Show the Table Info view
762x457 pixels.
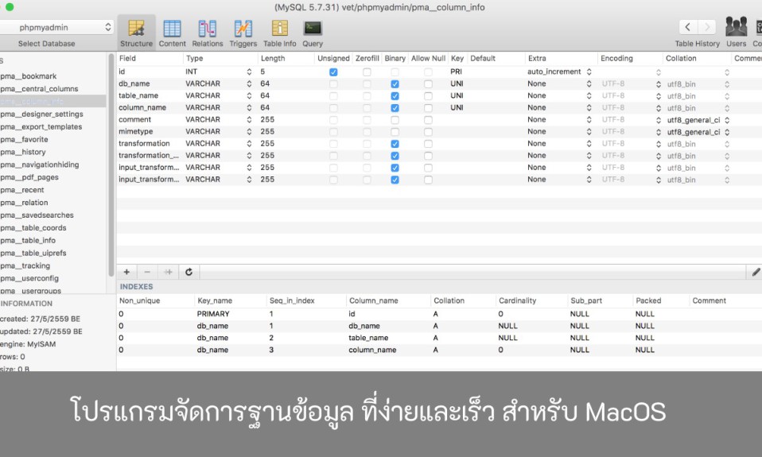click(x=279, y=33)
